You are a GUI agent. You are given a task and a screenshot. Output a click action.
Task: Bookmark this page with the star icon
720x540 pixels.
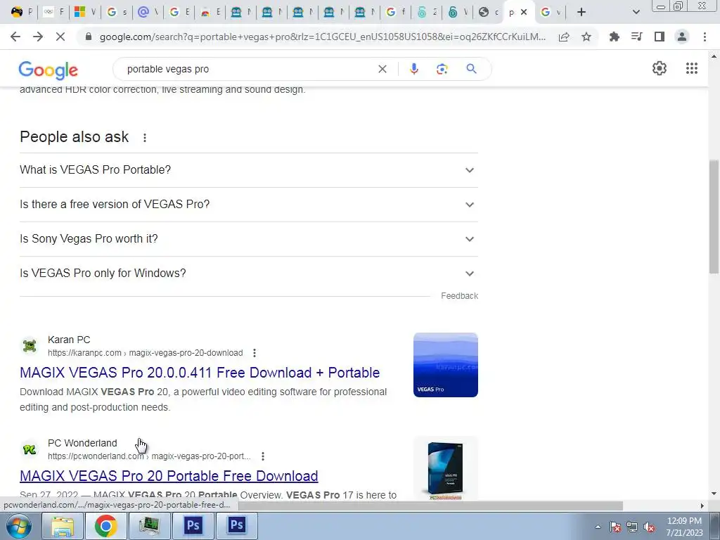(x=586, y=37)
